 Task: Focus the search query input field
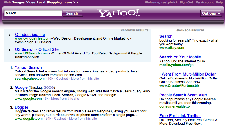33,13
